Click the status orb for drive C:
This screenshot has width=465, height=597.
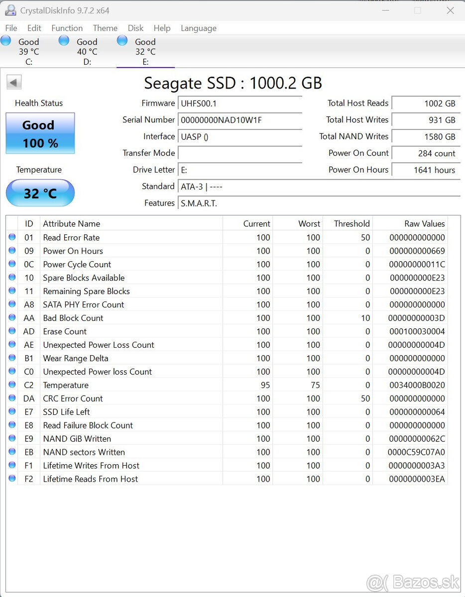pyautogui.click(x=6, y=41)
